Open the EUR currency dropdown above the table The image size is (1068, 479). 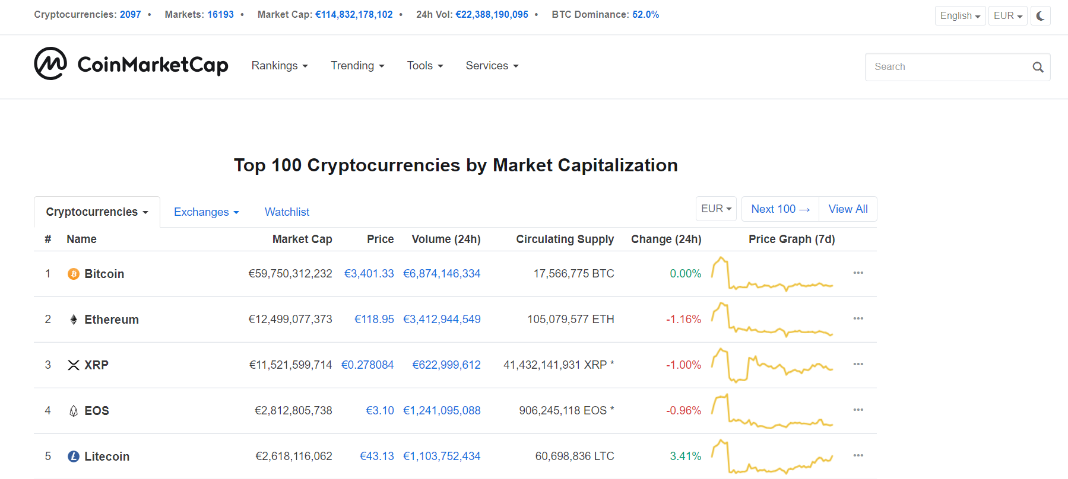point(716,209)
